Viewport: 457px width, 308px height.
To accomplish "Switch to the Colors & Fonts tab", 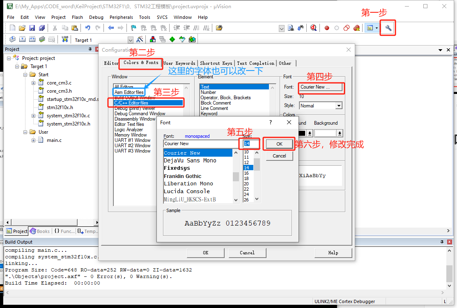I will 141,63.
